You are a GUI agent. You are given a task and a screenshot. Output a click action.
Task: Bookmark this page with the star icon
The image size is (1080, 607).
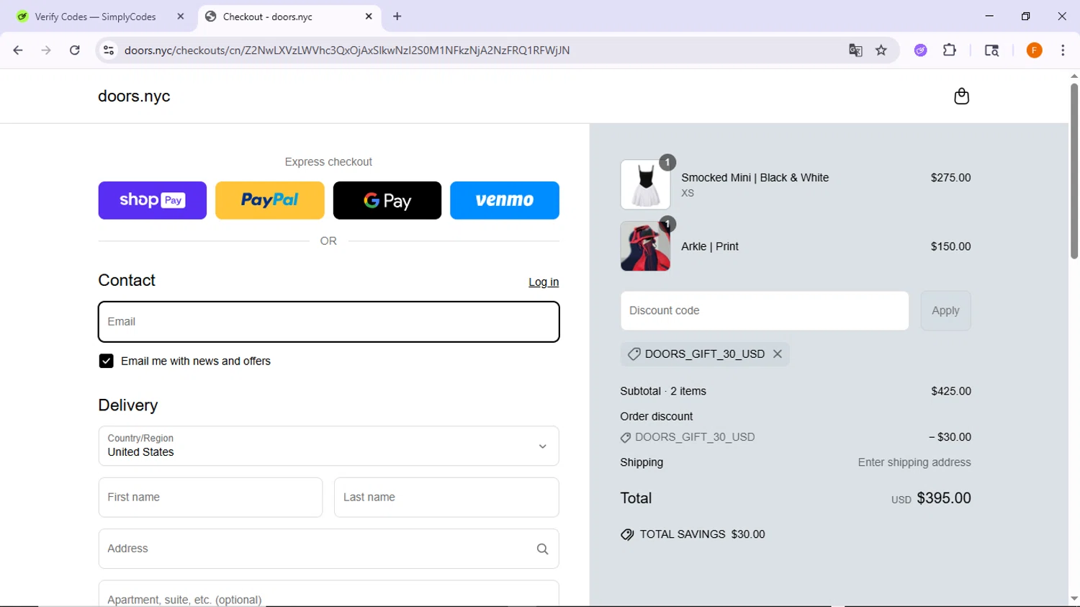tap(881, 50)
